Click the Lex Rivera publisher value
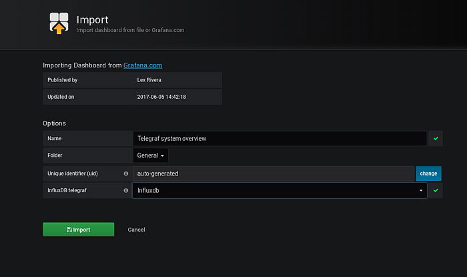467x277 pixels. [149, 80]
